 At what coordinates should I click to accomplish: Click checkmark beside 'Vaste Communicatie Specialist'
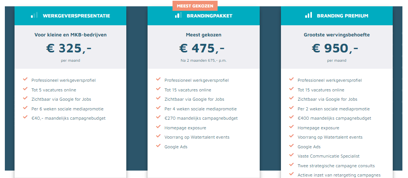tap(291, 155)
